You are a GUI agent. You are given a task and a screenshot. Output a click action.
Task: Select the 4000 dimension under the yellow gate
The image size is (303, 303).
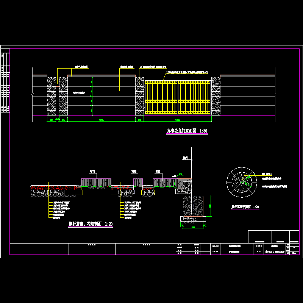click(x=178, y=120)
